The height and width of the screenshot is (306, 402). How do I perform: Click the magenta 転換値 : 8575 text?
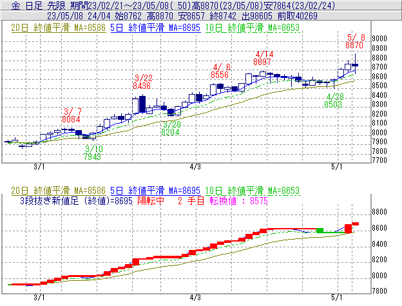click(238, 201)
